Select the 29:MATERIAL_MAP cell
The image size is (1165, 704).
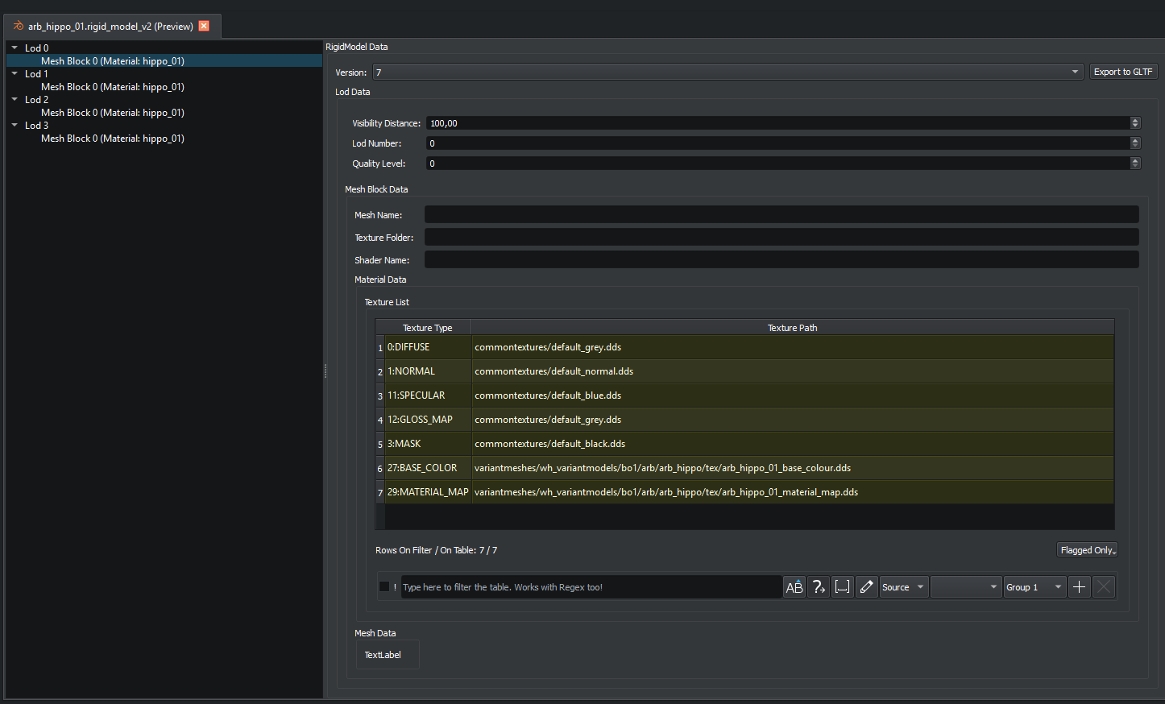tap(428, 492)
